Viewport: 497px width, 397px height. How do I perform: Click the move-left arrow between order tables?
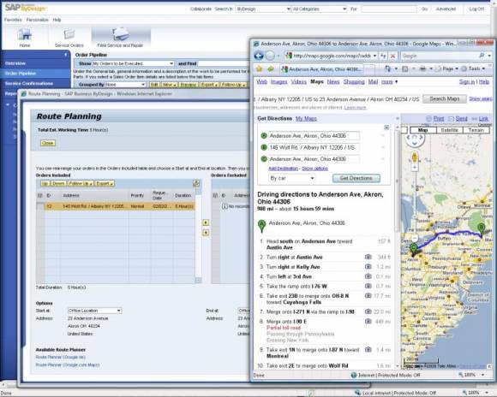click(x=206, y=233)
